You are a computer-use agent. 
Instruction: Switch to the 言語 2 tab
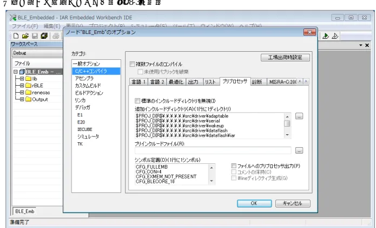[157, 82]
